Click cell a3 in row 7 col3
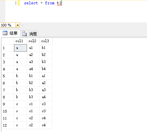The image size is (147, 132). (46, 90)
